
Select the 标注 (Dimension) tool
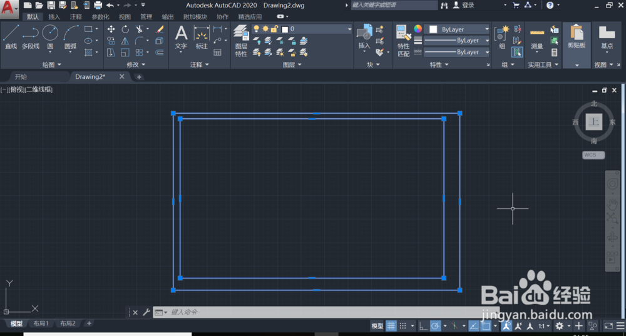coord(202,37)
